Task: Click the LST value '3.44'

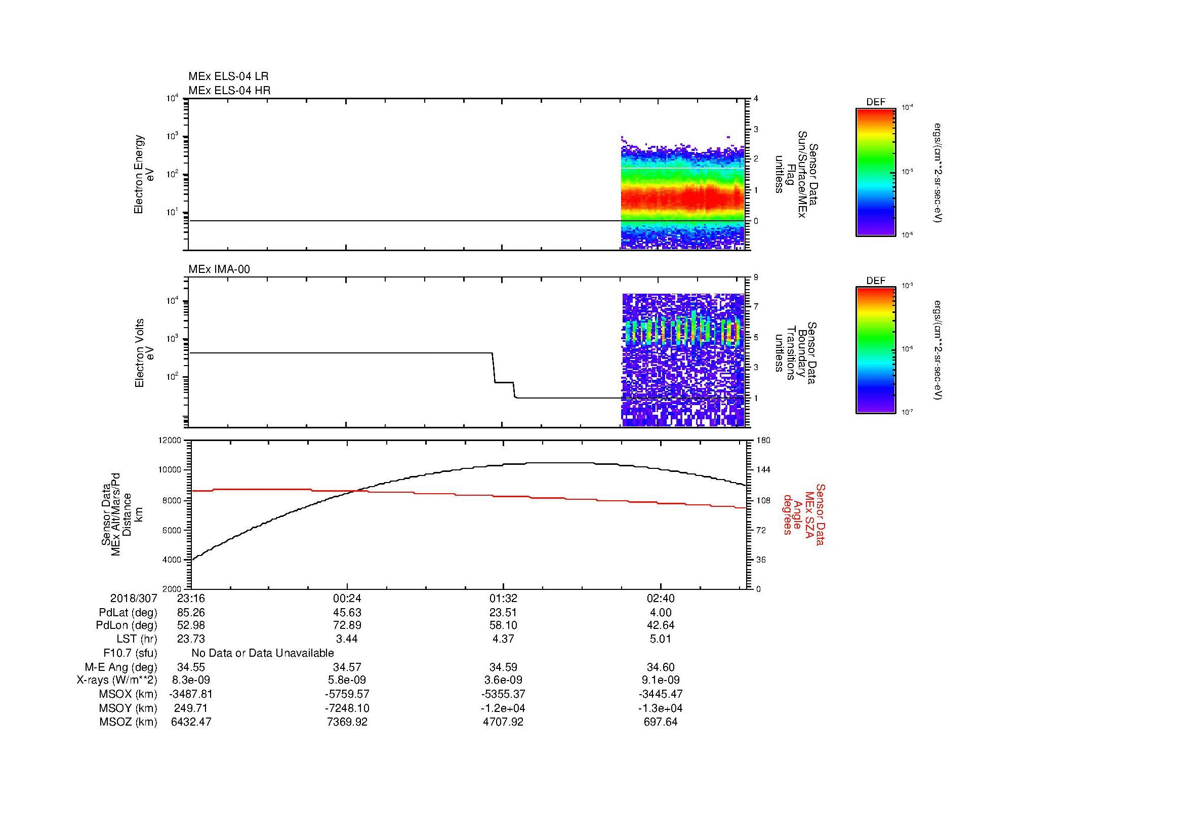Action: coord(347,639)
